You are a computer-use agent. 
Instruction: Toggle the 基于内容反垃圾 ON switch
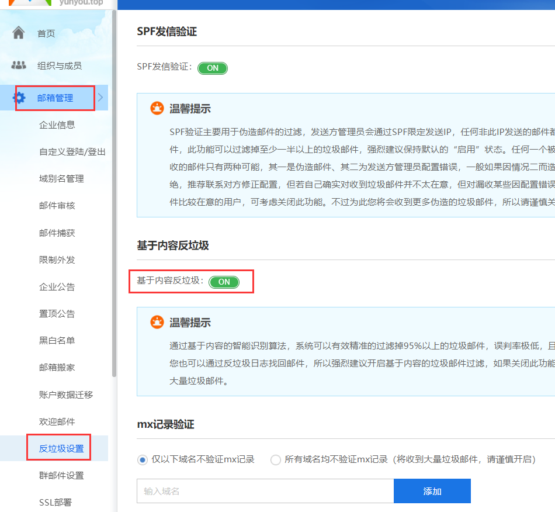[x=224, y=282]
